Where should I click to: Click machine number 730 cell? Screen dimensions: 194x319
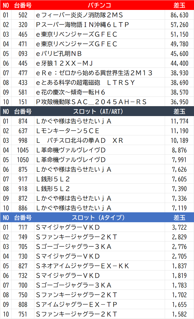tap(23, 256)
